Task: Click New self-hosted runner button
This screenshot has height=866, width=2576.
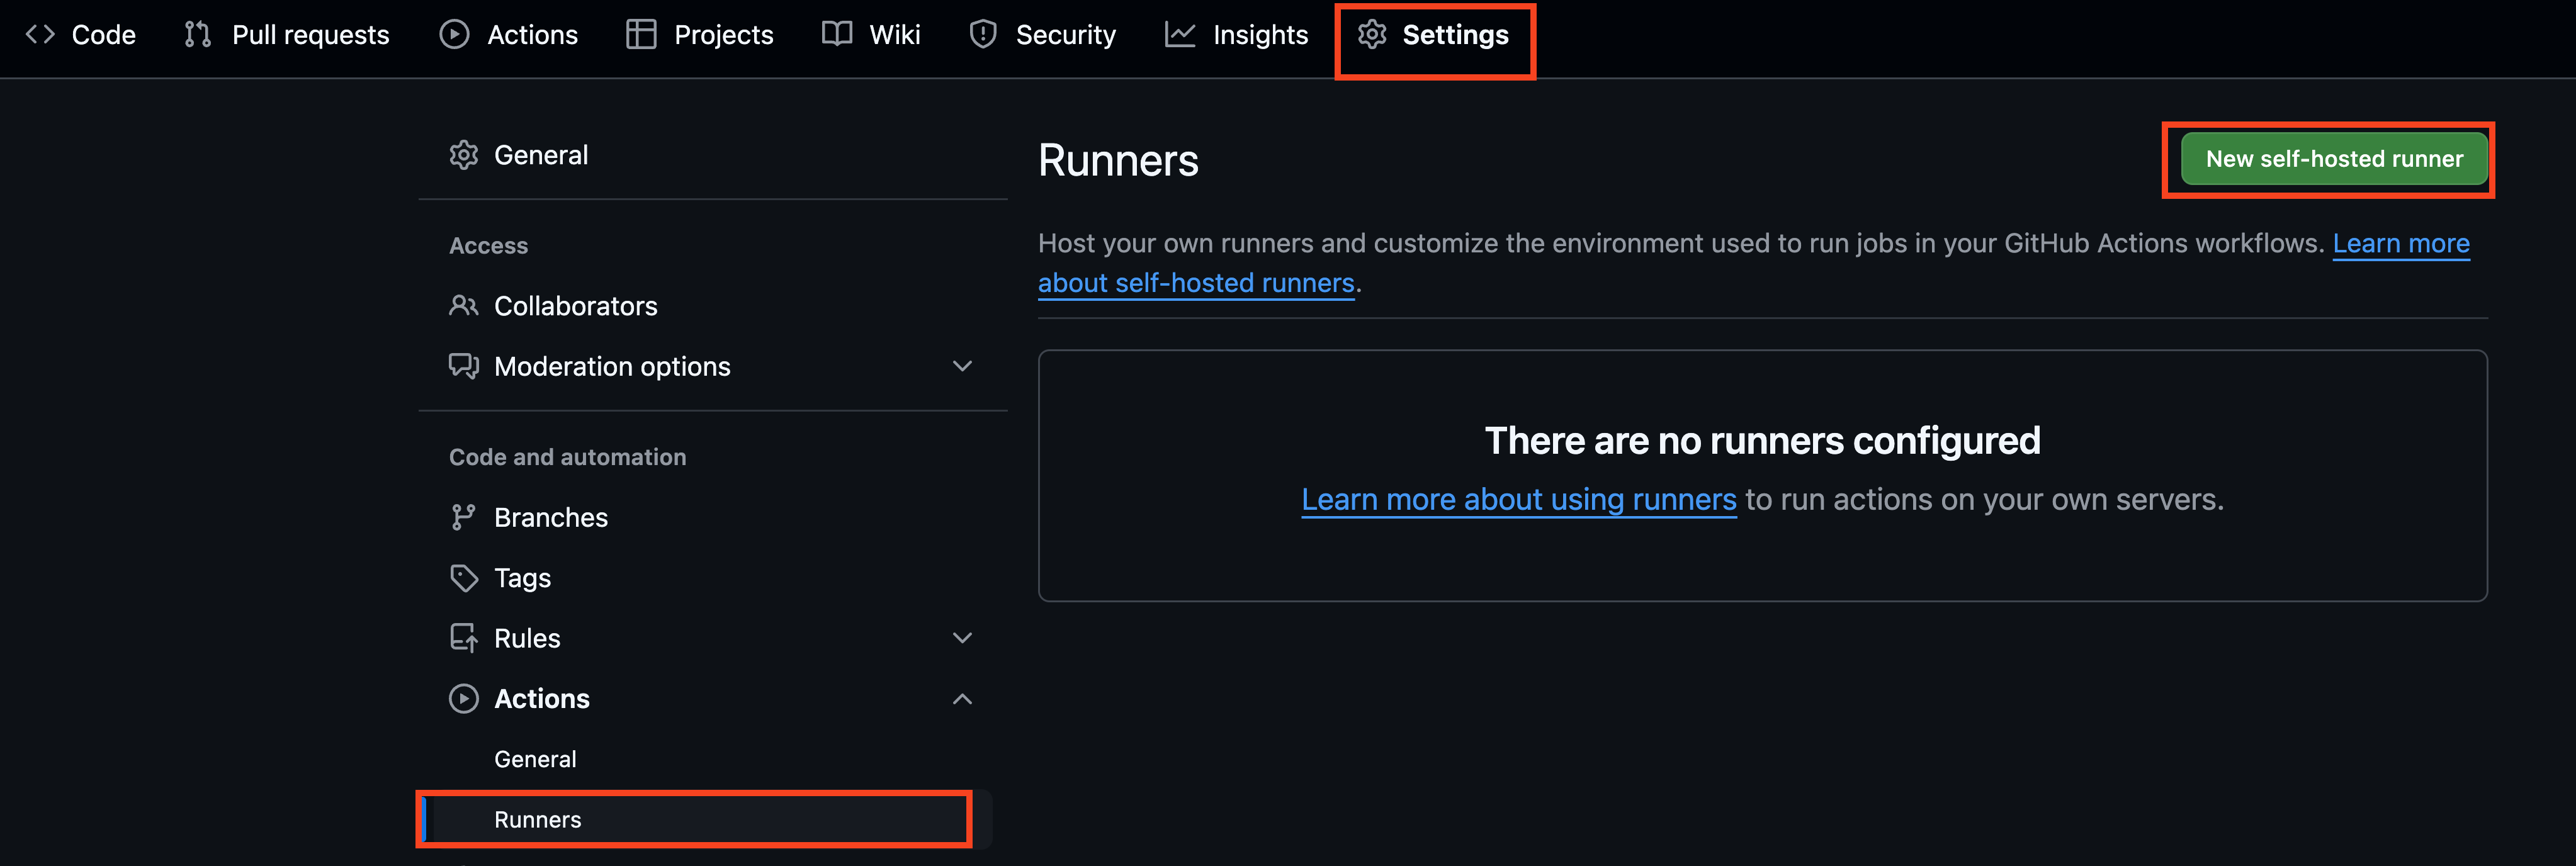Action: click(x=2334, y=159)
